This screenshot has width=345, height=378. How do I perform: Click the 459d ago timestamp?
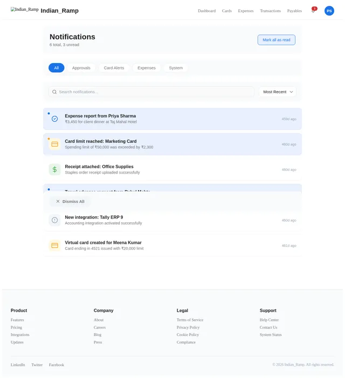coord(289,119)
